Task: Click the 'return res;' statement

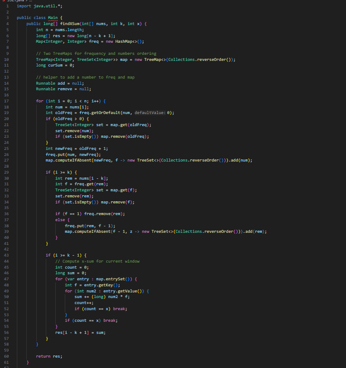Action: 49,356
